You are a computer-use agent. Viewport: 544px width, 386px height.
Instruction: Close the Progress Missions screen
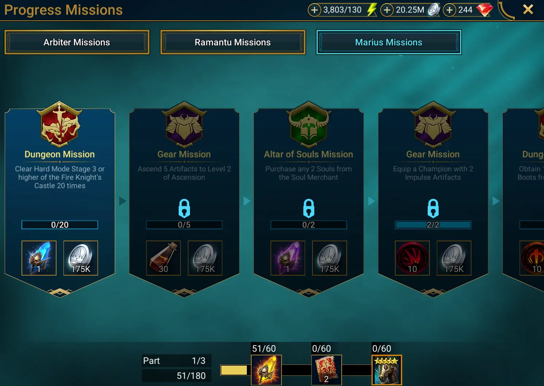[528, 9]
